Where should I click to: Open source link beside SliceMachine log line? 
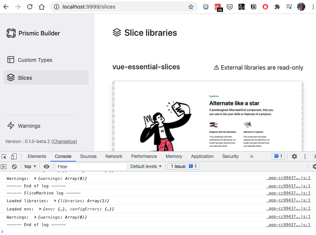coord(288,193)
